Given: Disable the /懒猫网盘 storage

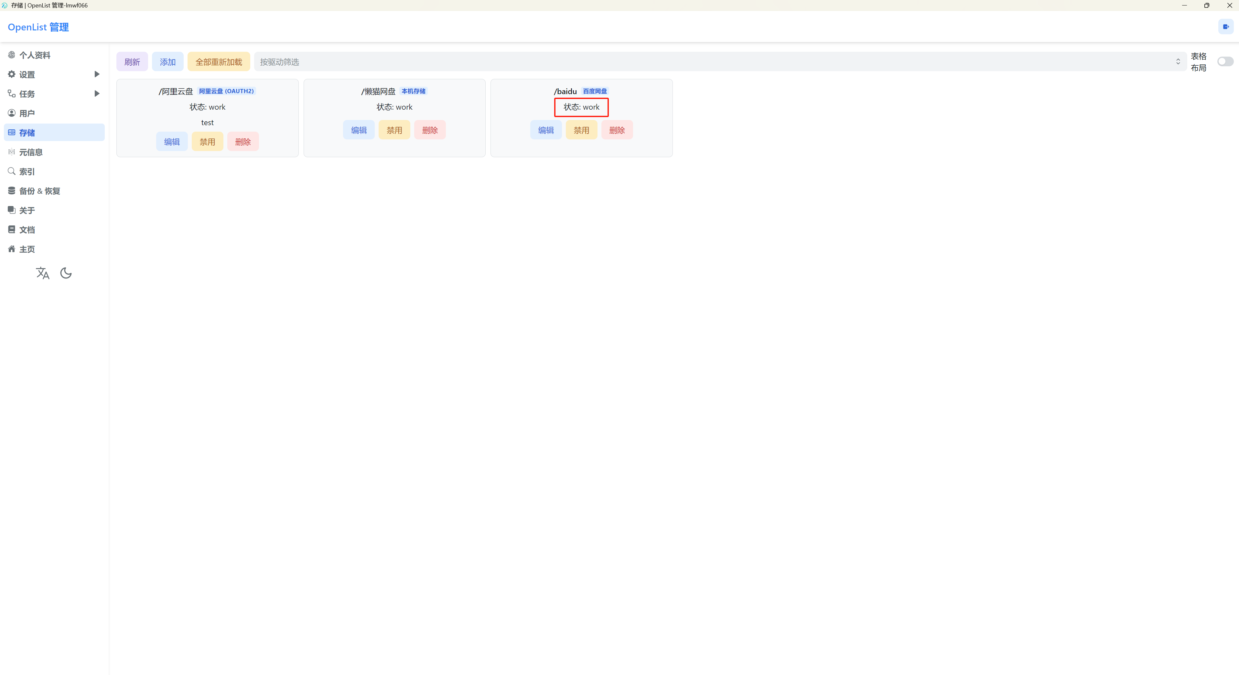Looking at the screenshot, I should 394,130.
